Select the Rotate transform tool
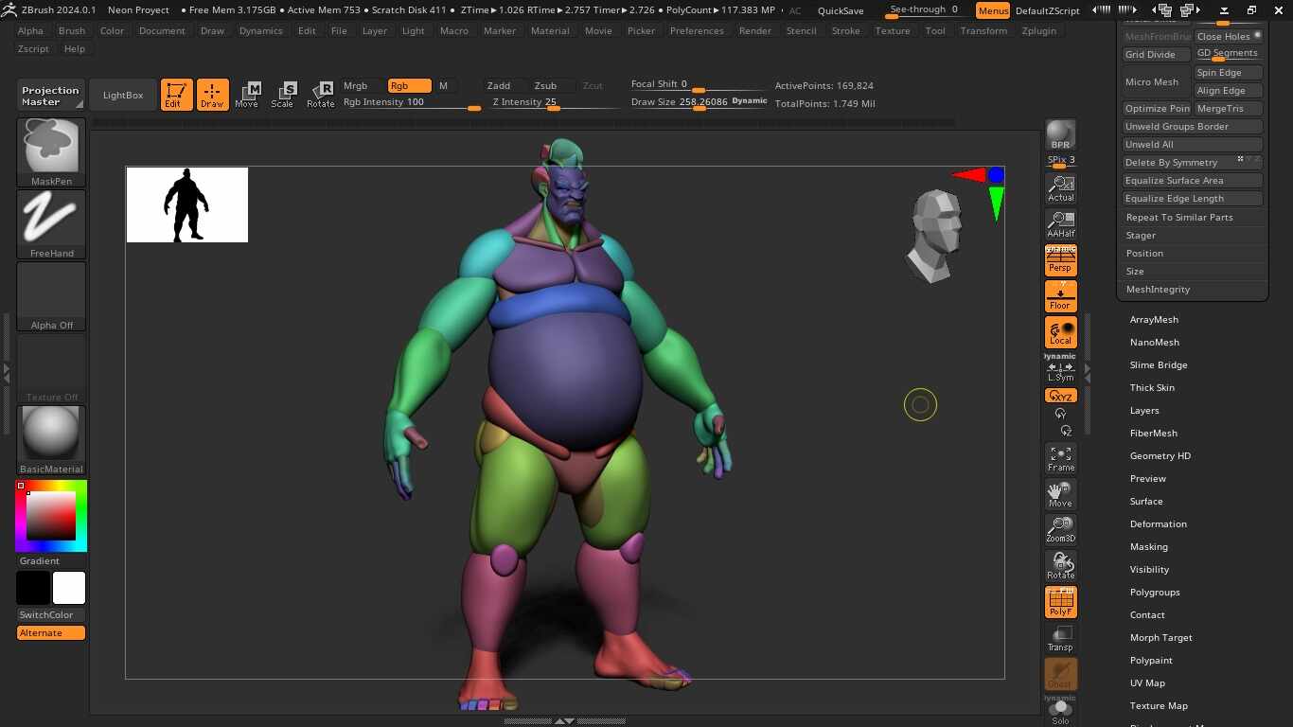This screenshot has height=727, width=1293. point(320,94)
